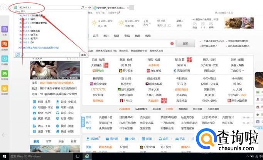Click the 音乐·小说 headphone icon
263x160 pixels.
click(x=57, y=113)
